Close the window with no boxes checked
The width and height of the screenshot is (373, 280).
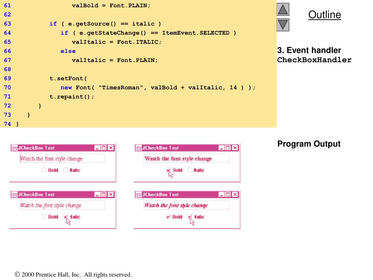pos(111,148)
